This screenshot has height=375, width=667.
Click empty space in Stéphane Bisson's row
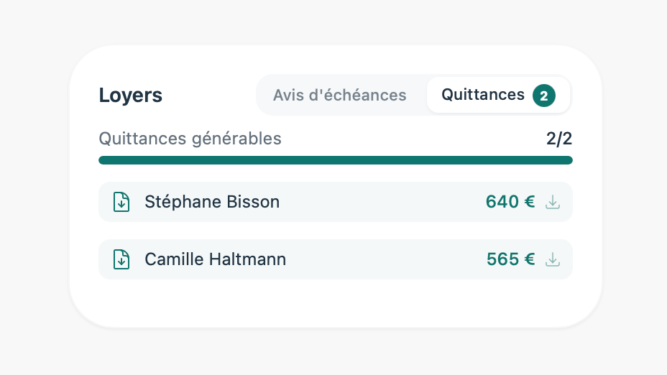[x=381, y=202]
